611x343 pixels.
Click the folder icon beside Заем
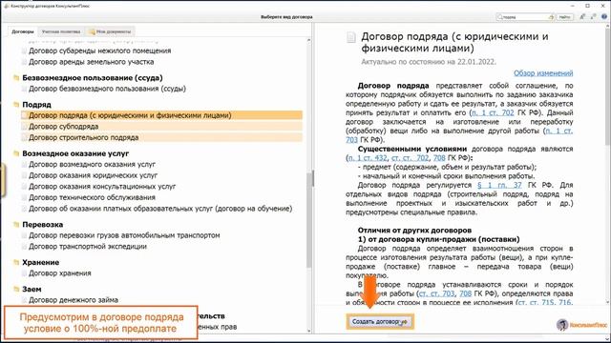point(16,289)
